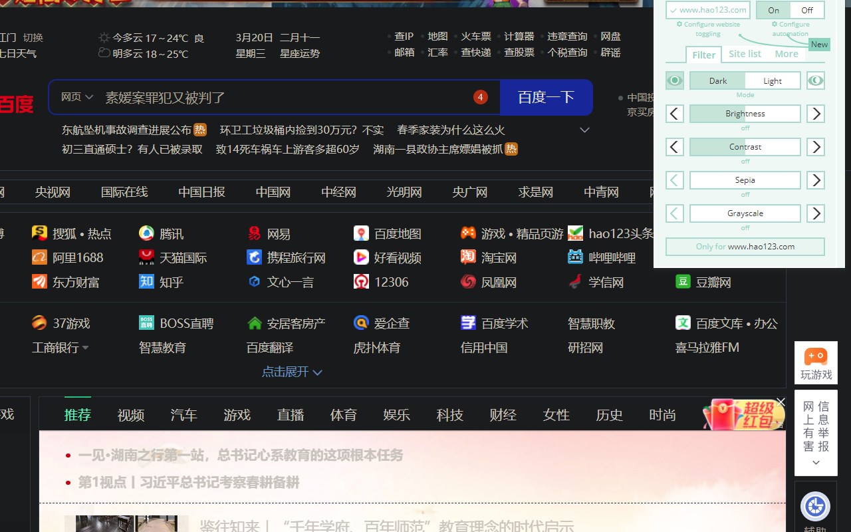Open the 查快递 link

coord(476,52)
